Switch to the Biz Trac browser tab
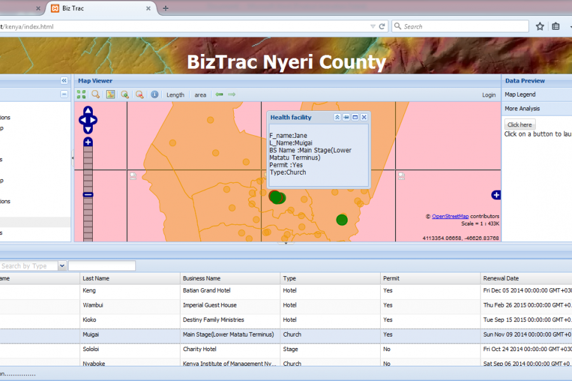 tap(101, 8)
